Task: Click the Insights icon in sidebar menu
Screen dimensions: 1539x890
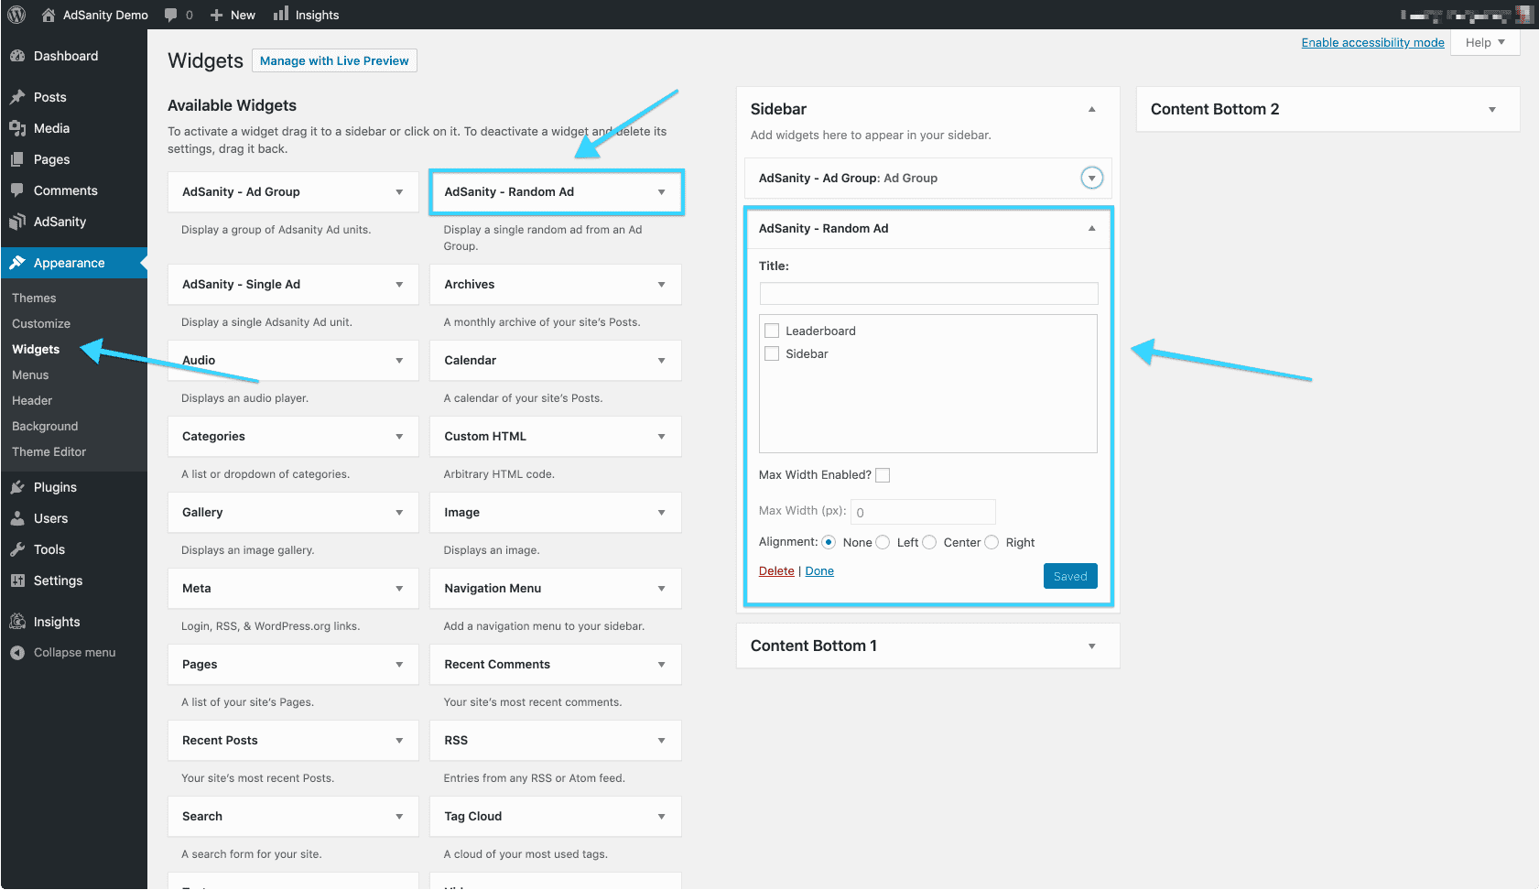Action: pyautogui.click(x=17, y=622)
